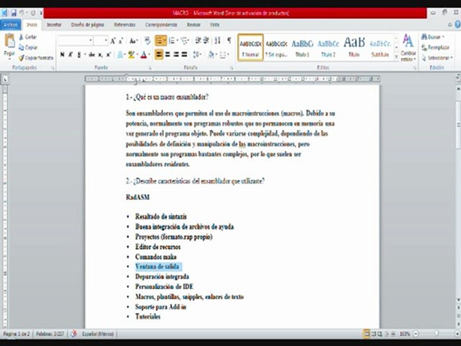Open the font name dropdown
The image size is (461, 346).
[x=91, y=40]
